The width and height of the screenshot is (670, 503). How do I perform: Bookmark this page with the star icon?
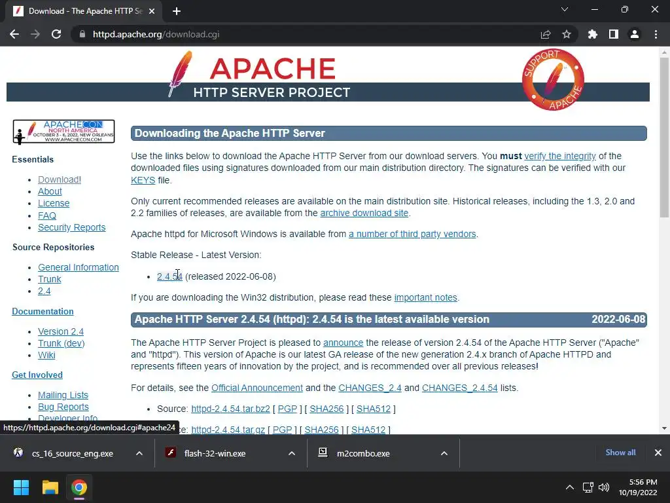567,34
